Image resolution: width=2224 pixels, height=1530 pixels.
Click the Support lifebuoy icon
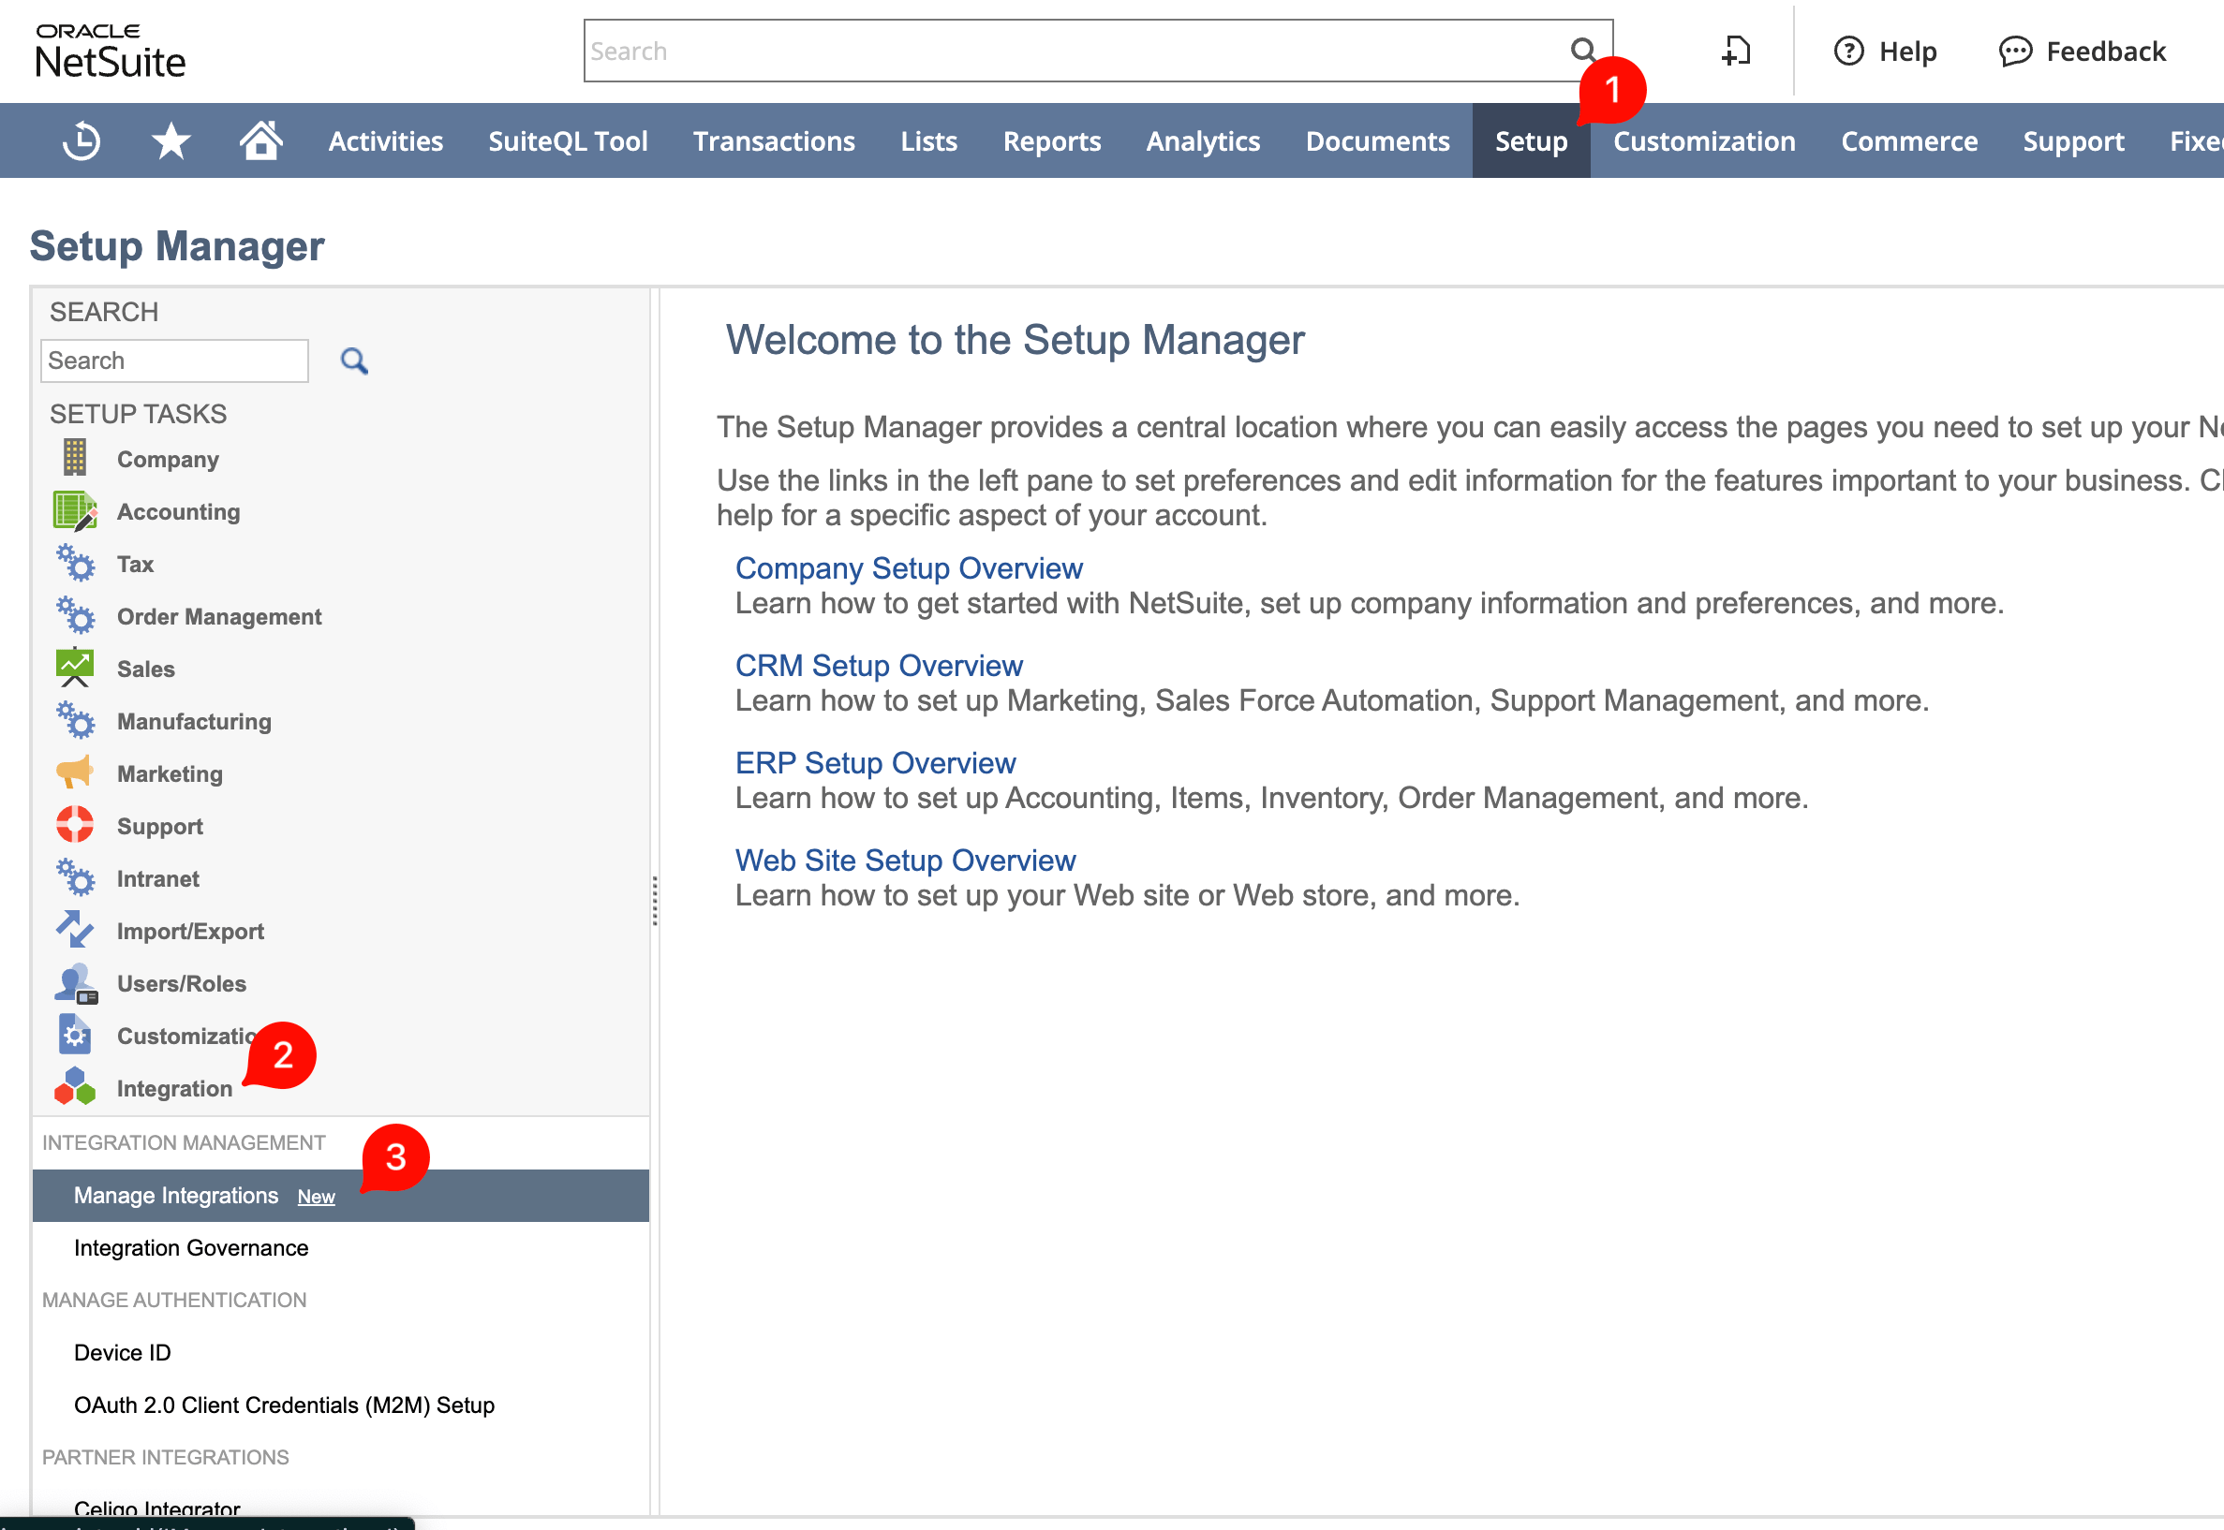pyautogui.click(x=75, y=824)
